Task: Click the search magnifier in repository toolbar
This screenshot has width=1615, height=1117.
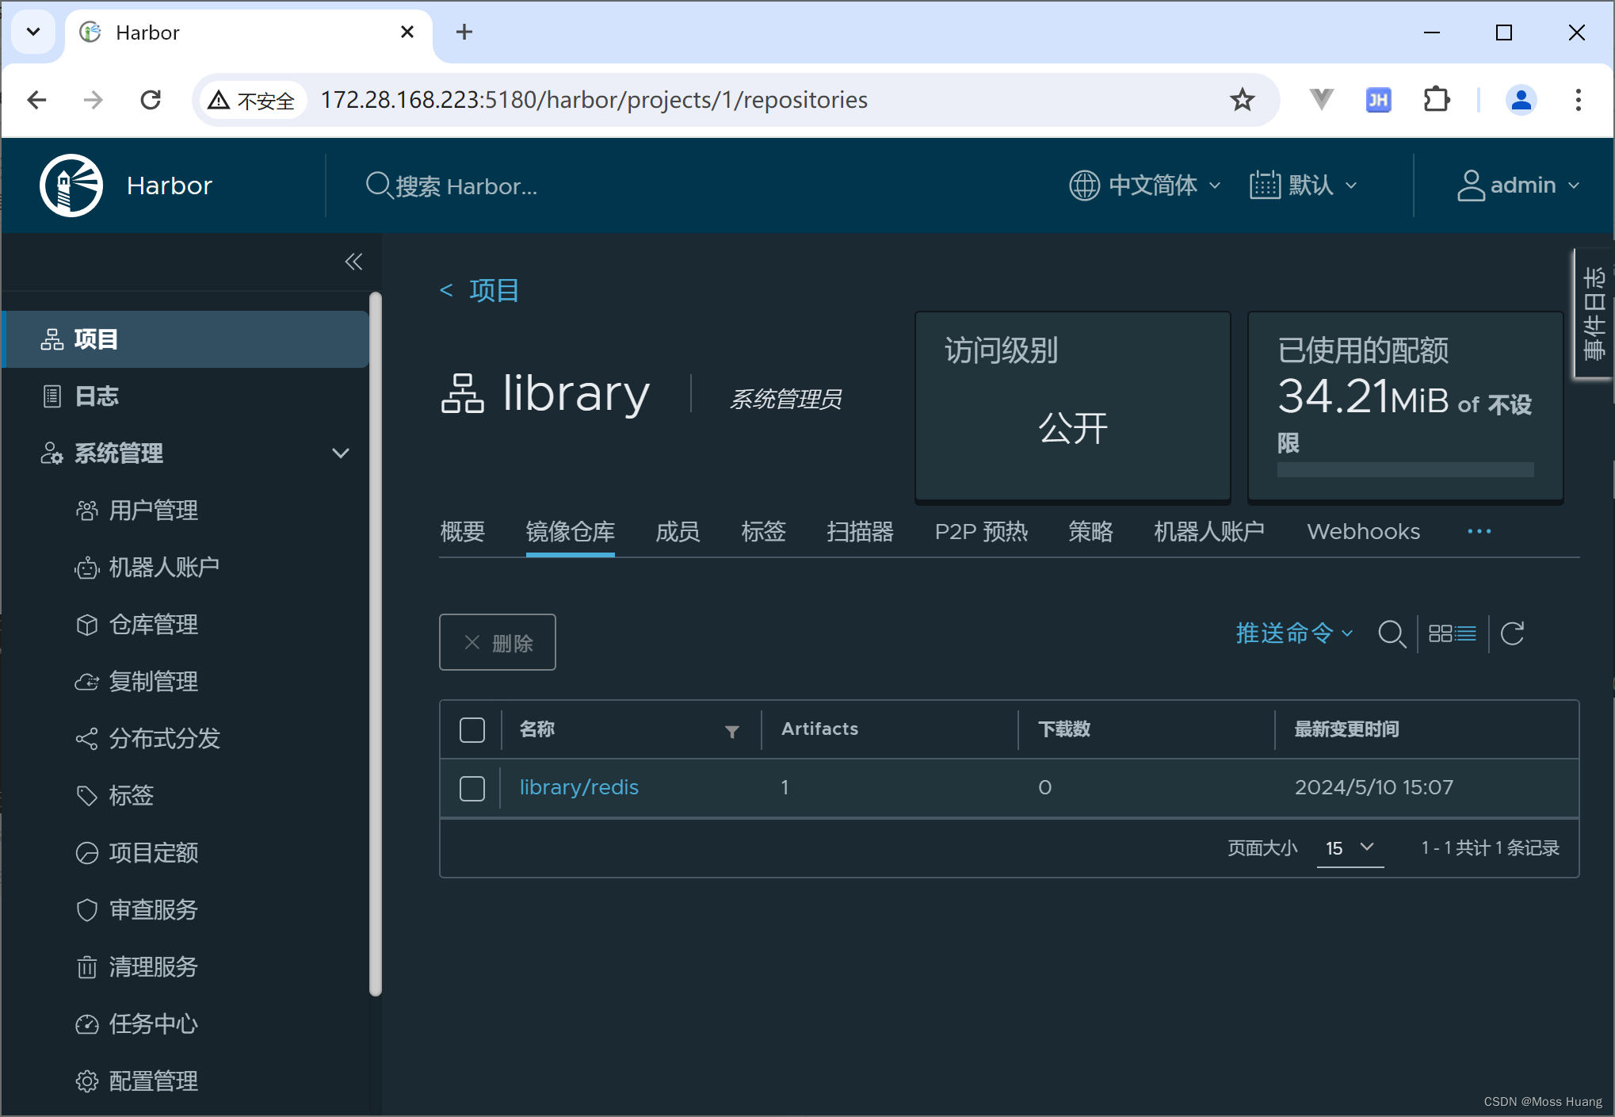Action: pos(1392,634)
